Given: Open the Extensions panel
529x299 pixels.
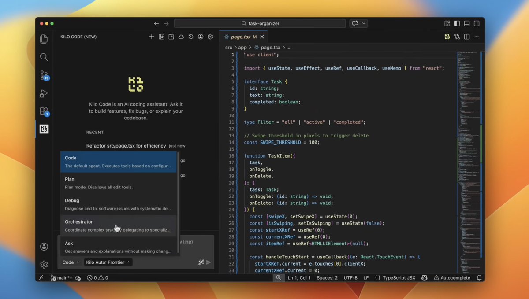Looking at the screenshot, I should (x=44, y=111).
